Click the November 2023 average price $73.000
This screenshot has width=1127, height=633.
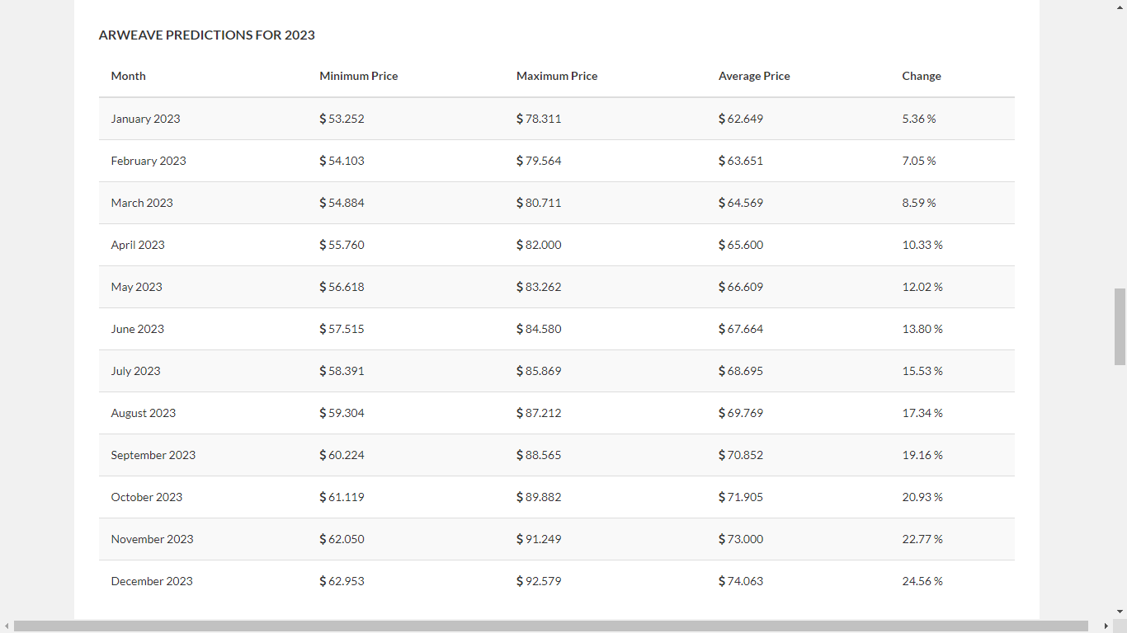tap(741, 539)
